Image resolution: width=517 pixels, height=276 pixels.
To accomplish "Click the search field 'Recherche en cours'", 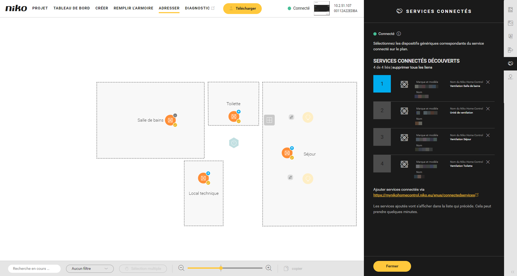I will [x=34, y=268].
